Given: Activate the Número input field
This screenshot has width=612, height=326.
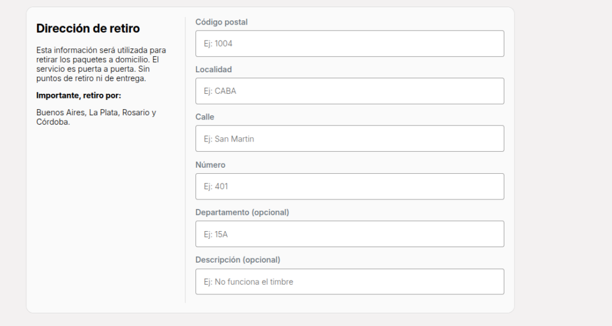Looking at the screenshot, I should [350, 186].
